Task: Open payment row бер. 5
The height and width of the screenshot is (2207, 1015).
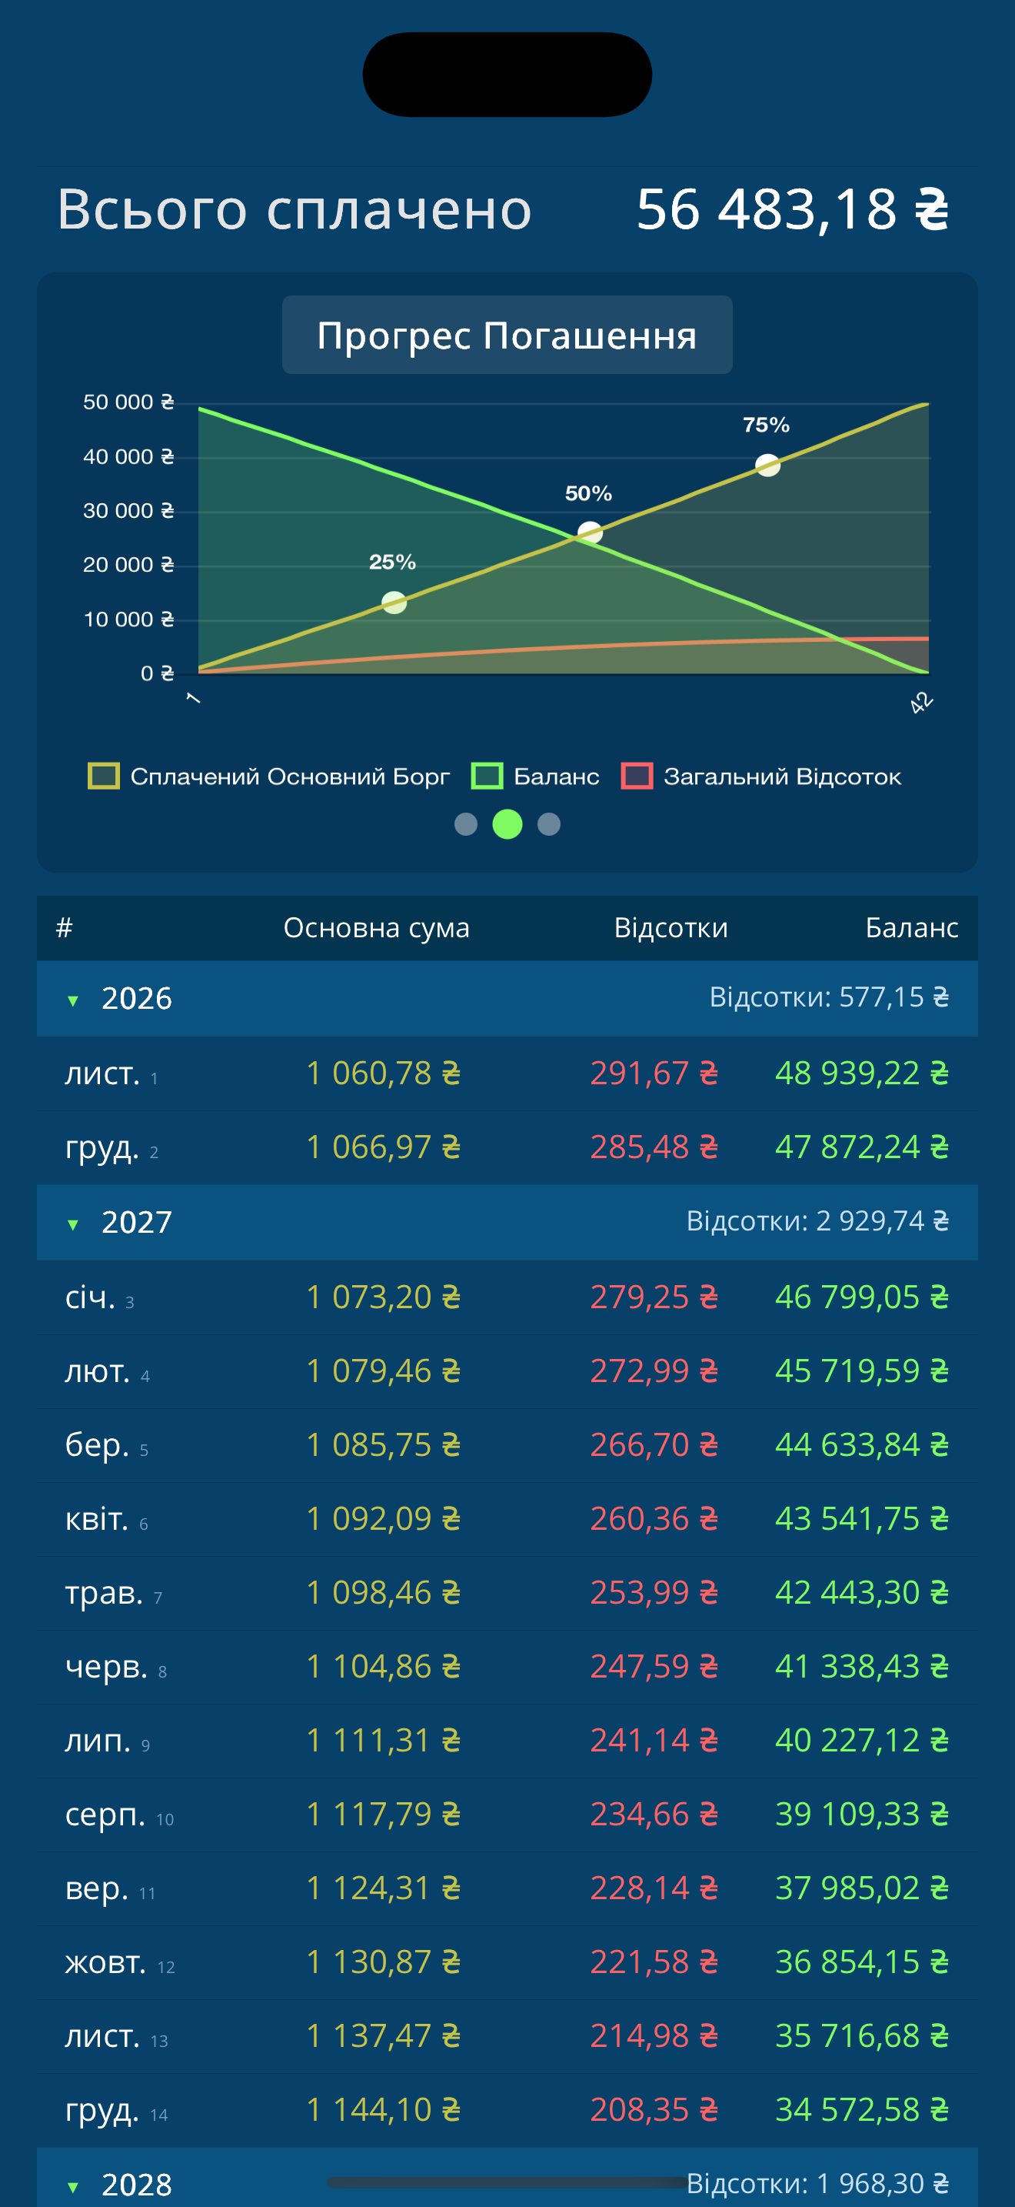Action: (x=507, y=1445)
